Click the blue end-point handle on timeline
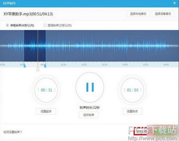This screenshot has height=141, width=179. 45,66
